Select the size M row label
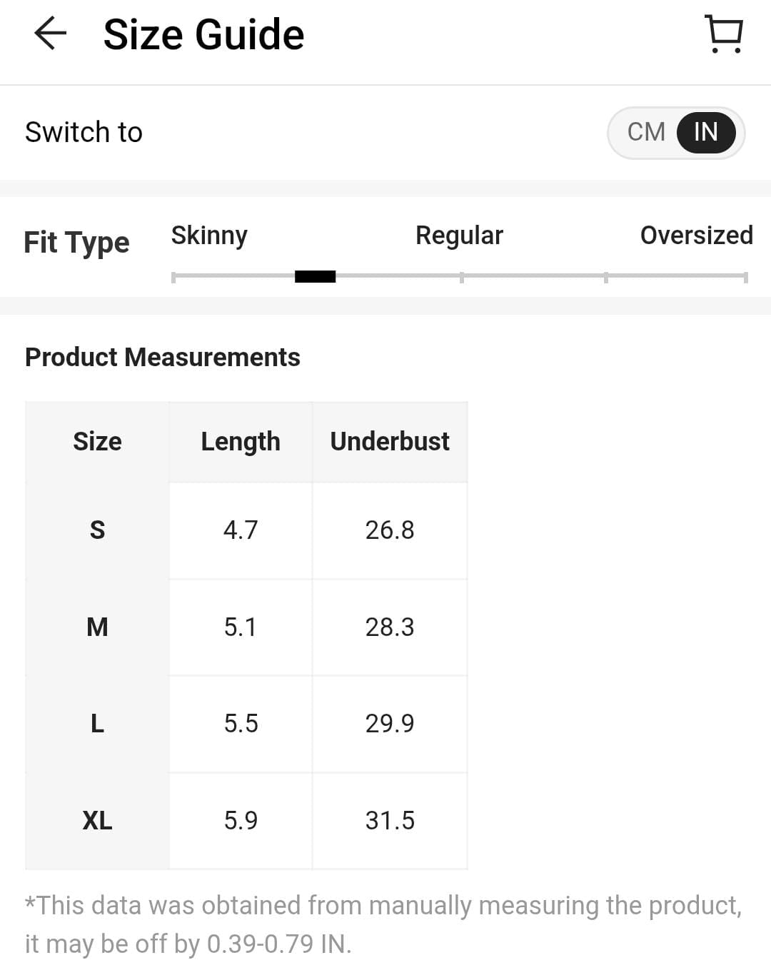The height and width of the screenshot is (980, 771). pyautogui.click(x=97, y=627)
